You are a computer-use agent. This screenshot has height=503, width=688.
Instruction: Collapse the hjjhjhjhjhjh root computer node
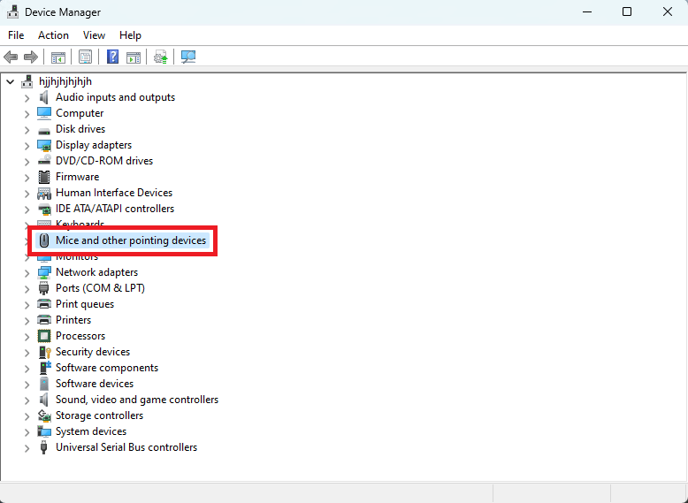pyautogui.click(x=11, y=82)
